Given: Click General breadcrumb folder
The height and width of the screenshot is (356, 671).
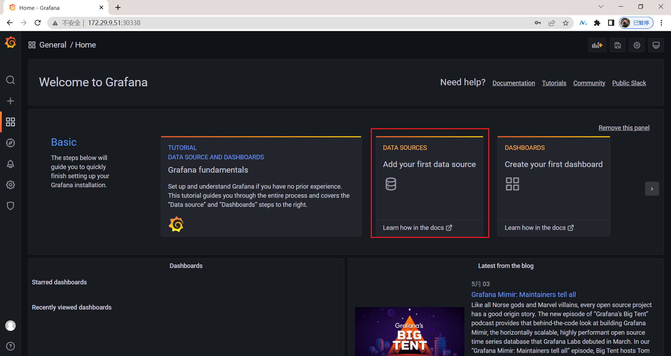Looking at the screenshot, I should tap(53, 45).
